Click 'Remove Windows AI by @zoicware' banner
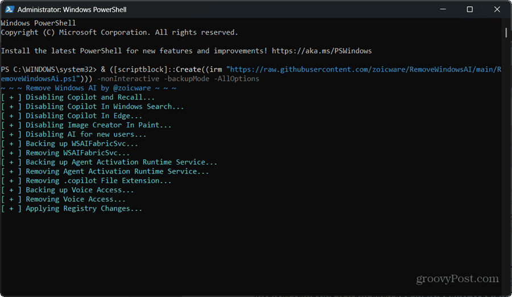The width and height of the screenshot is (512, 297). point(88,88)
